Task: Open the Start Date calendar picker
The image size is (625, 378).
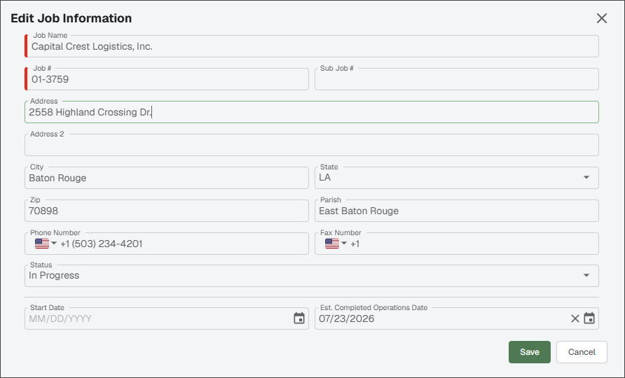Action: click(x=299, y=318)
